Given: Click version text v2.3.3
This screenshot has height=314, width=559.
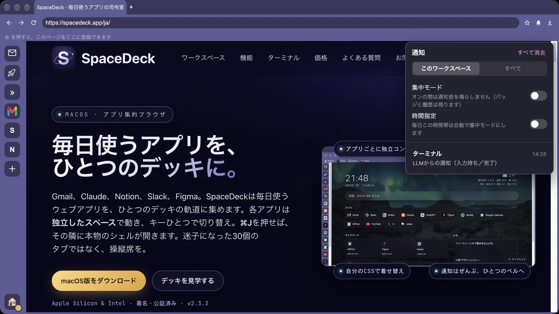Looking at the screenshot, I should (x=198, y=303).
